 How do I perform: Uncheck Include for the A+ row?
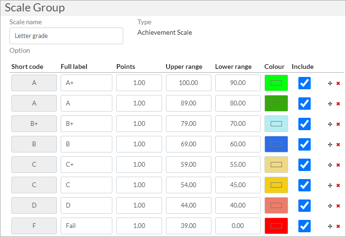click(304, 83)
